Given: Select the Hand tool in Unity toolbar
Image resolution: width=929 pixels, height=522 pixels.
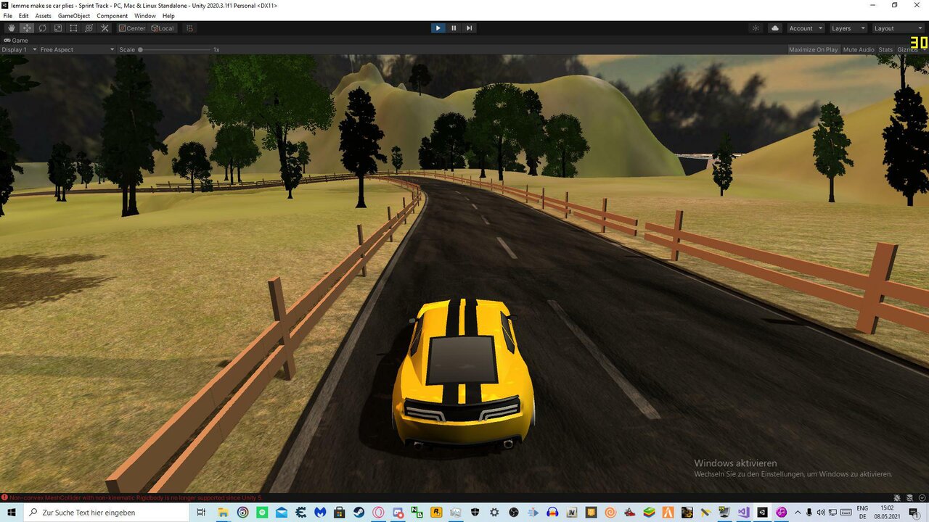Looking at the screenshot, I should point(11,28).
